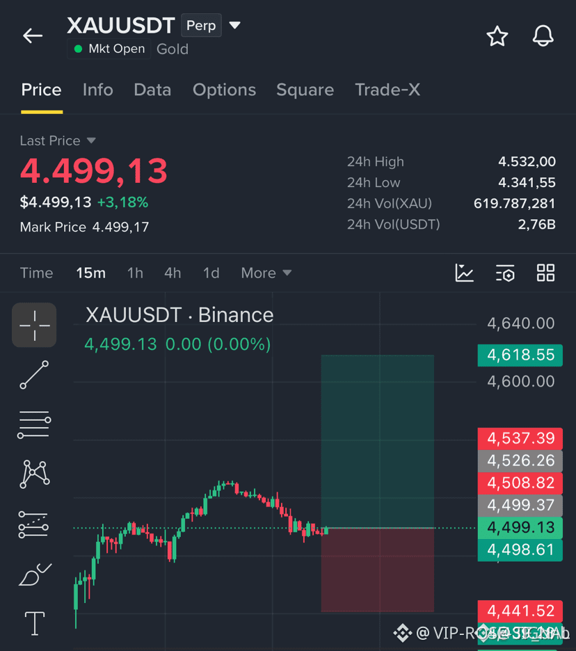This screenshot has width=576, height=651.
Task: Tap the Mkt Open status badge
Action: 109,49
